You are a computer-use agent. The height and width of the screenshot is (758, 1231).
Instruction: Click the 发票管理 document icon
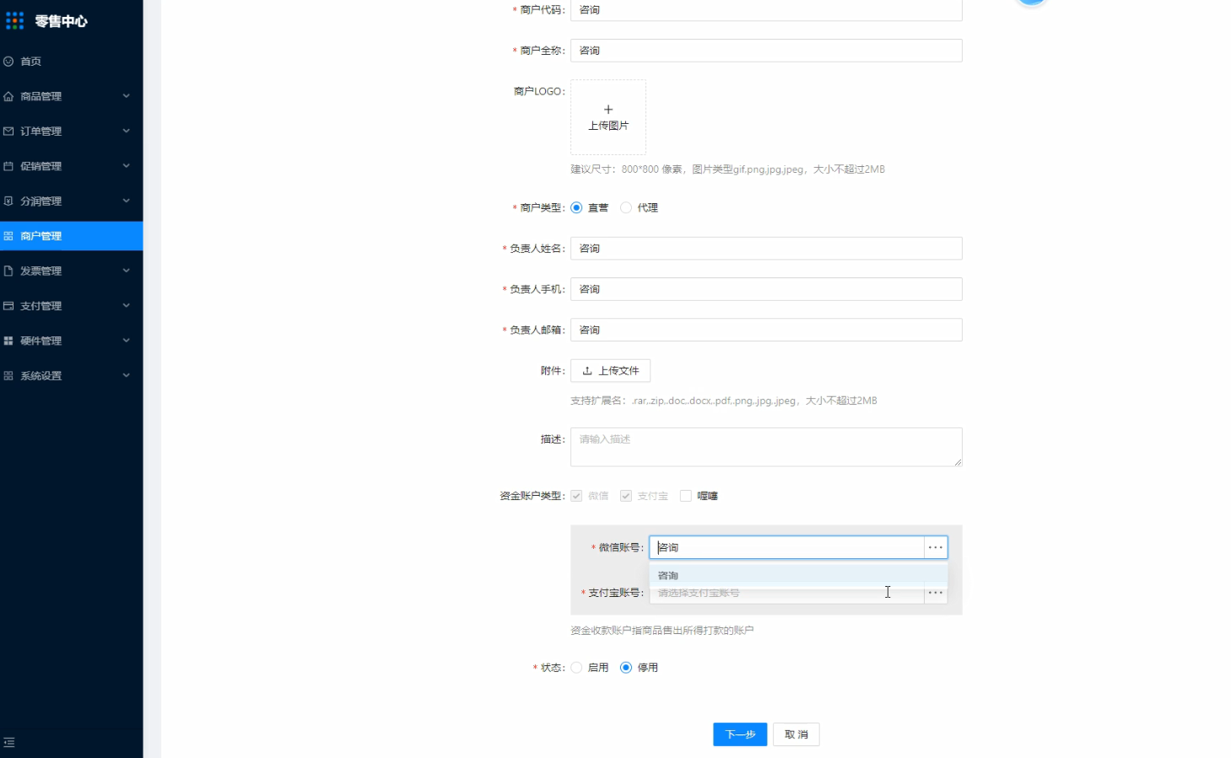[8, 271]
